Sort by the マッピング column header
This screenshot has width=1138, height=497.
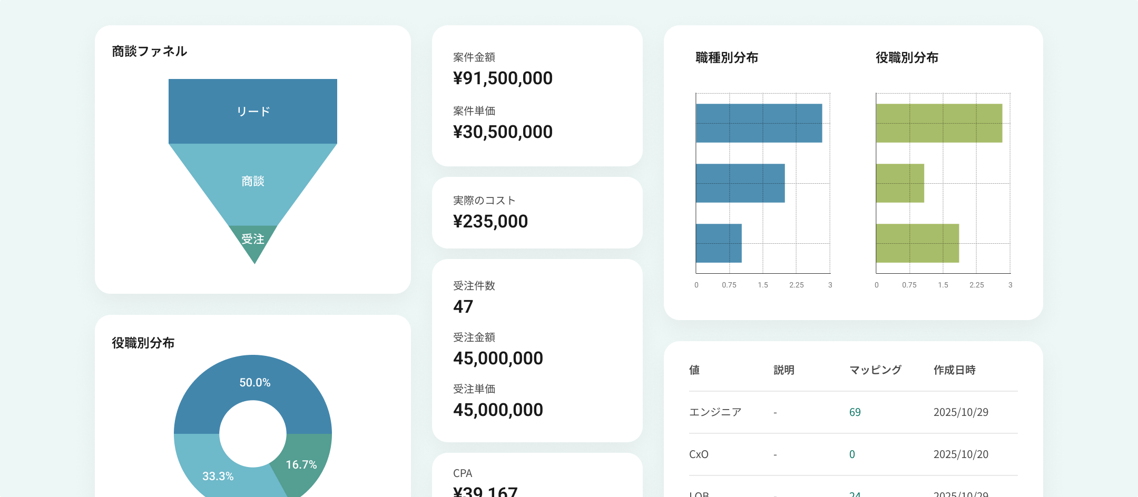click(x=875, y=370)
